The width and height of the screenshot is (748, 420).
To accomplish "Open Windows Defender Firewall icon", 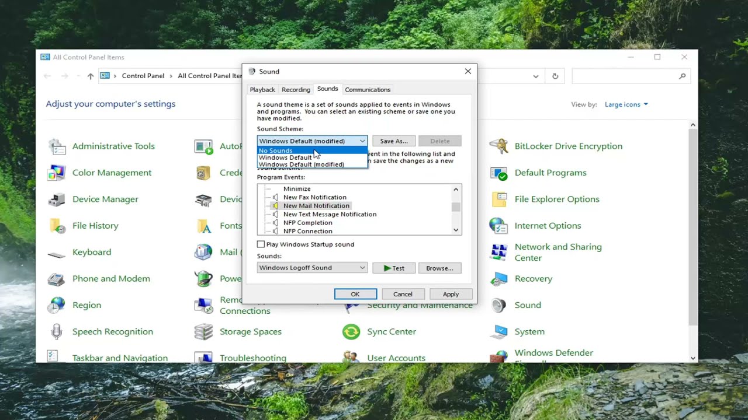I will [x=498, y=356].
